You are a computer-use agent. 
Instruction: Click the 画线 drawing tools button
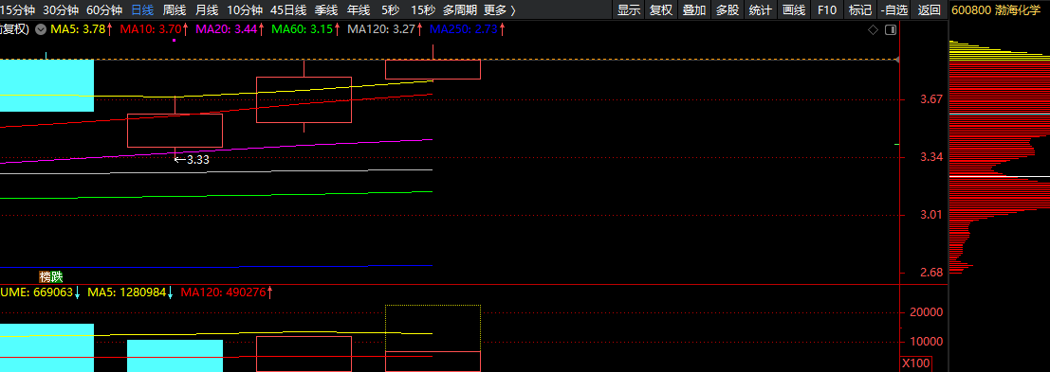point(794,10)
